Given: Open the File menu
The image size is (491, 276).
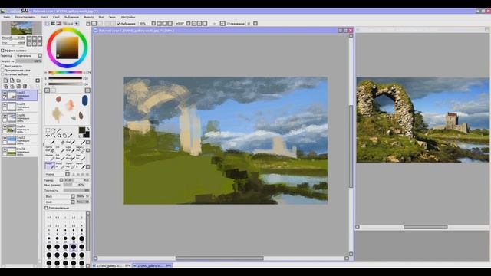Looking at the screenshot, I should coord(7,17).
